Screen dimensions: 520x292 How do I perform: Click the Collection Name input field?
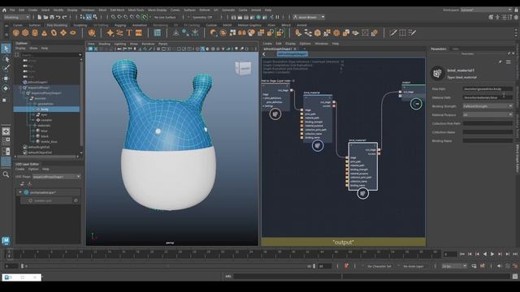(487, 131)
